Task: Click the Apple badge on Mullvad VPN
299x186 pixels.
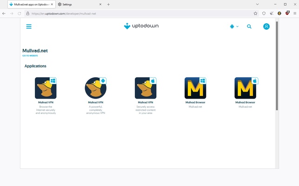Action: pos(153,81)
